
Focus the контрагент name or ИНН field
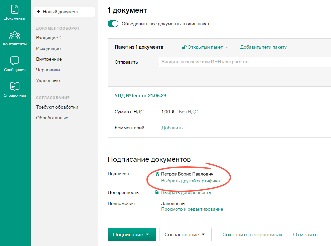pos(245,62)
